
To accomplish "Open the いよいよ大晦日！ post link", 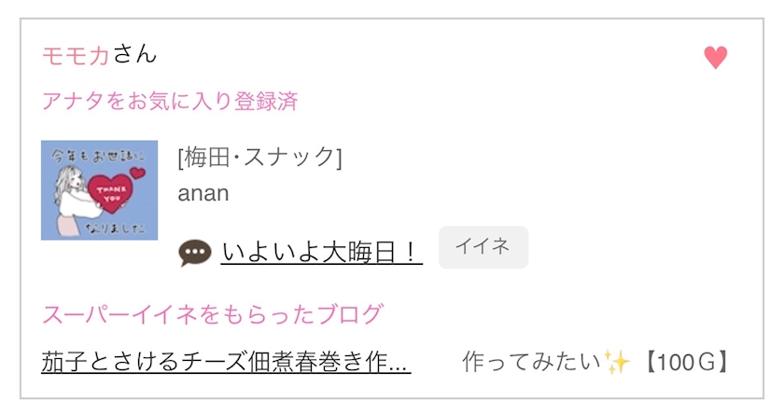I will (x=321, y=252).
